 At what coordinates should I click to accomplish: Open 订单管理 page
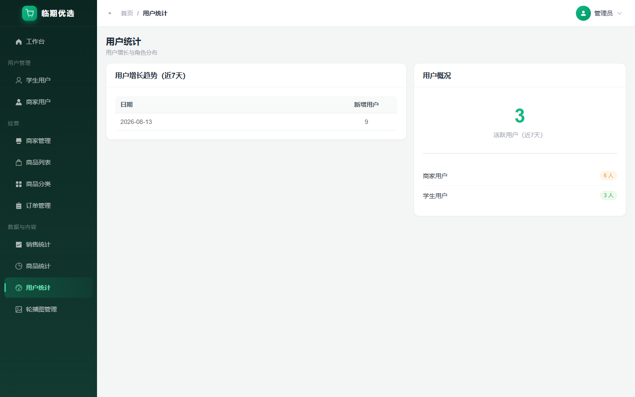point(49,206)
